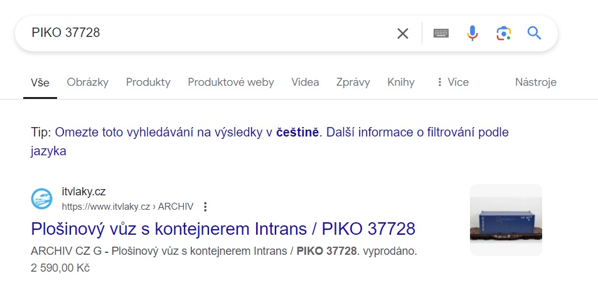This screenshot has width=598, height=303.
Task: Open the Nástroje search tools
Action: pyautogui.click(x=535, y=82)
